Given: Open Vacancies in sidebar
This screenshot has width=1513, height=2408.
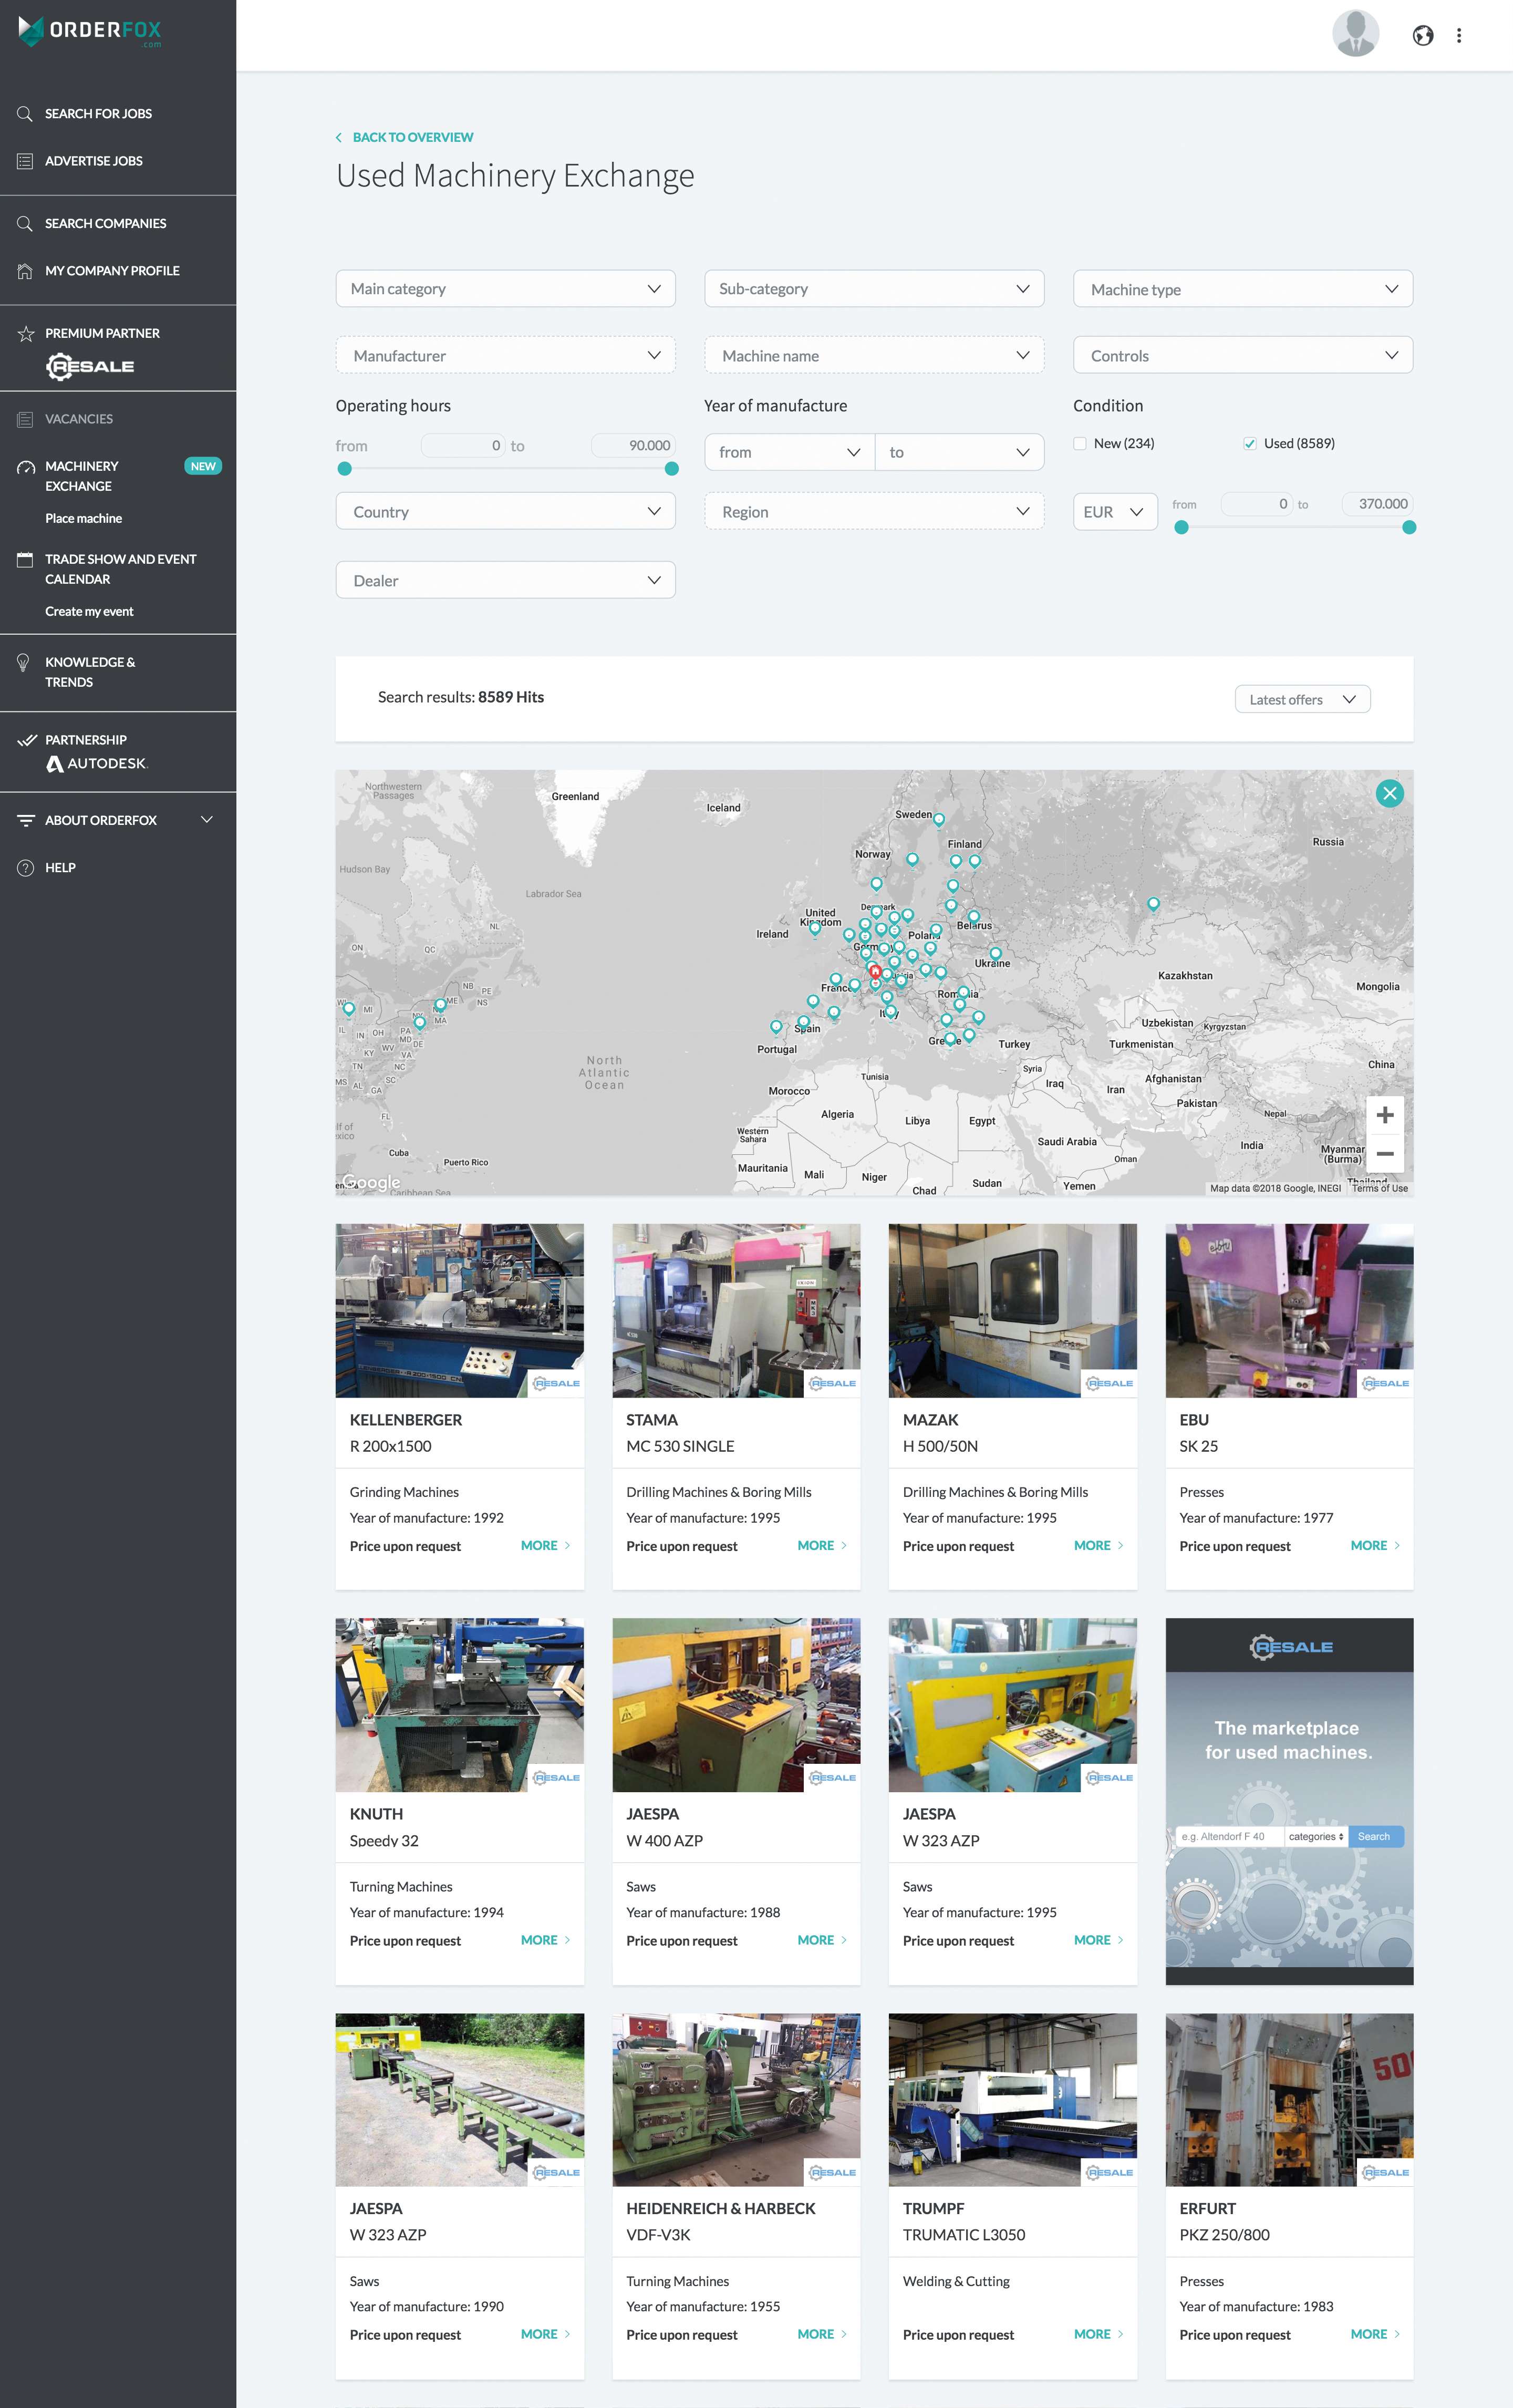Looking at the screenshot, I should tap(79, 419).
